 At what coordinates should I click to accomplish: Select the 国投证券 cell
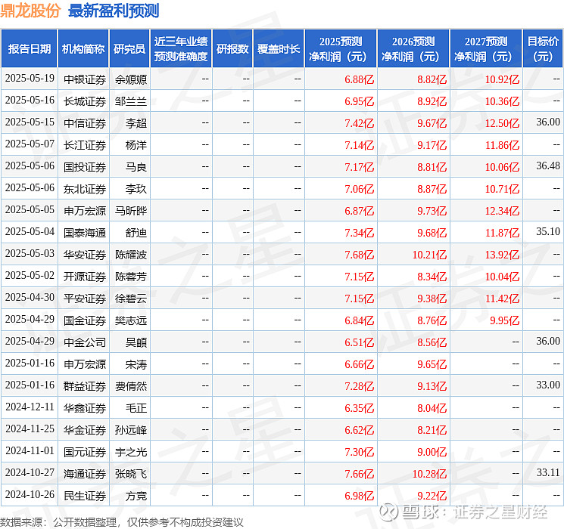pyautogui.click(x=85, y=167)
